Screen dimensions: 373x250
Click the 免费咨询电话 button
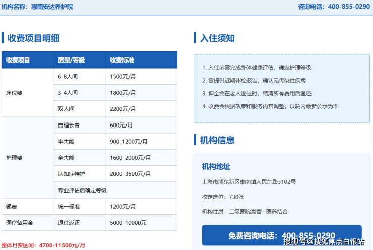pos(282,235)
